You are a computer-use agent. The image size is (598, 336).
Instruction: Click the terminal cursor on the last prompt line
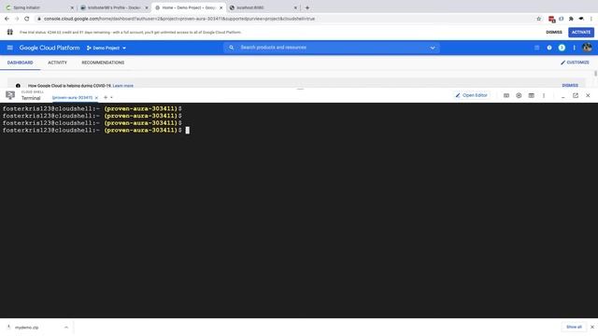pos(187,131)
